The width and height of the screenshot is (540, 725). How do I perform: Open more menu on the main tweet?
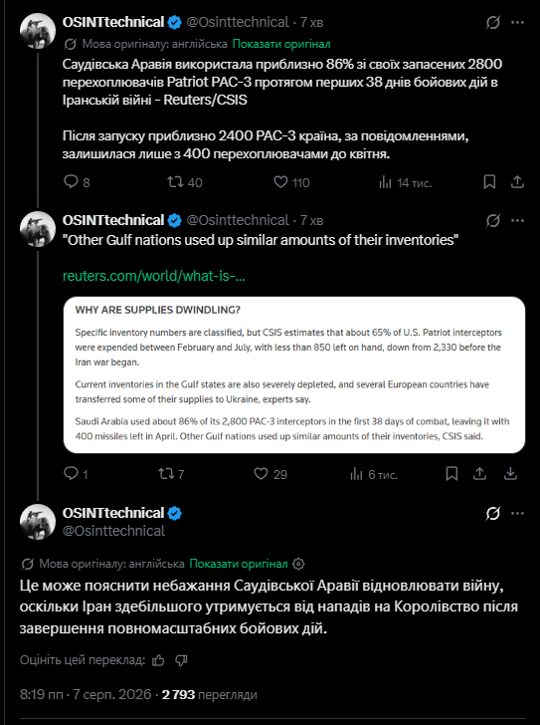click(x=518, y=513)
